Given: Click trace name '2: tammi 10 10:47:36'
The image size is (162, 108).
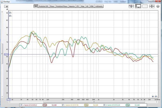Looking at the screenshot, I should click(71, 105).
